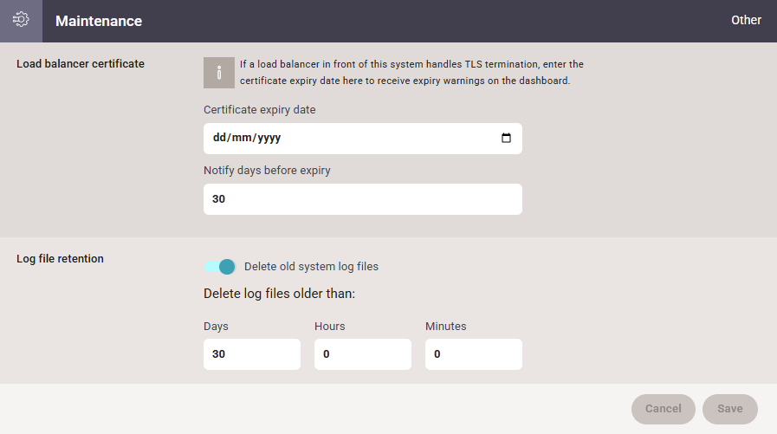This screenshot has height=434, width=777.
Task: Click the Notify days before expiry label
Action: point(267,171)
